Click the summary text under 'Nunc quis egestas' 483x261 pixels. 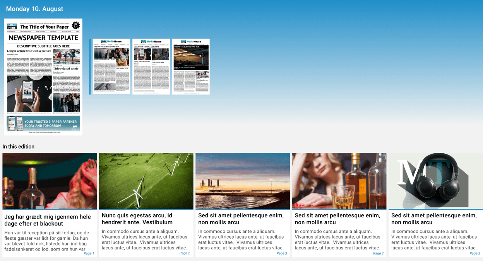144,240
